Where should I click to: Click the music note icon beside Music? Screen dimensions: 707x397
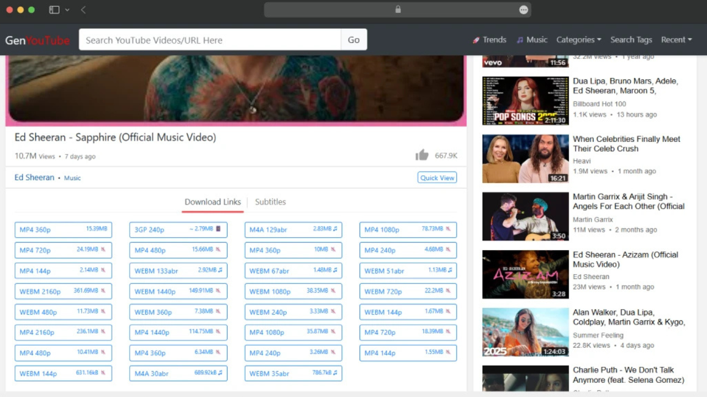tap(520, 40)
